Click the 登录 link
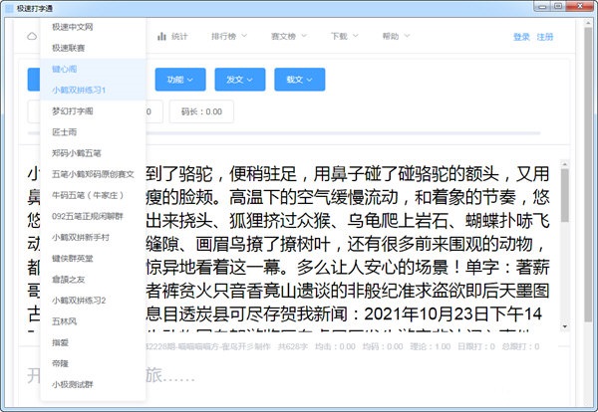The width and height of the screenshot is (598, 412). 521,37
